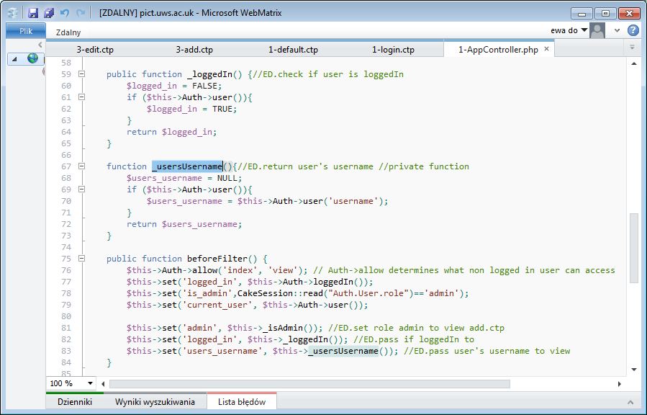
Task: Click the globe site icon in sidebar
Action: pos(32,58)
